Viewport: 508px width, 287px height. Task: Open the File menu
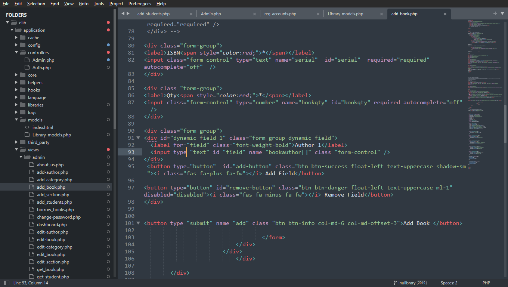(x=6, y=4)
